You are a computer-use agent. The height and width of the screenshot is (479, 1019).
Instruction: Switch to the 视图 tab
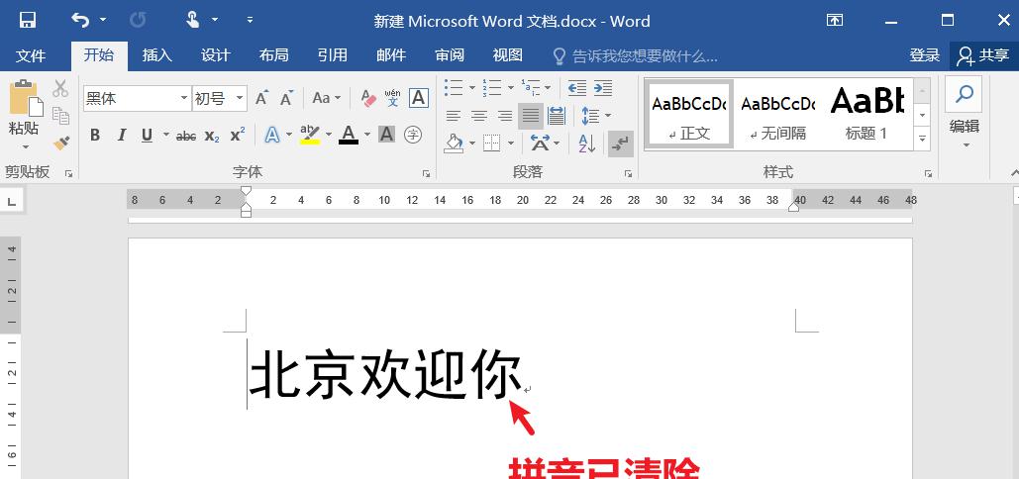click(x=508, y=55)
